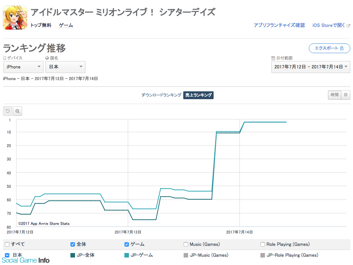Click the 2017年7月13日 axis label
This screenshot has width=353, height=265.
128,232
